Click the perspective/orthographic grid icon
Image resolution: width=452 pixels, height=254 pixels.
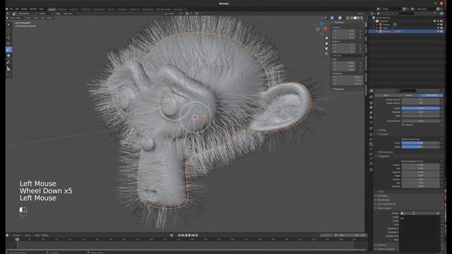326,54
